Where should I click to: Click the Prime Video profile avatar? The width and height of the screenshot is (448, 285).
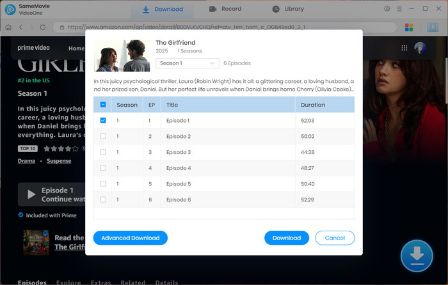tap(420, 48)
